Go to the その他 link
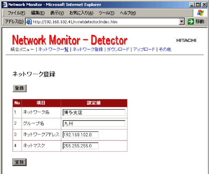Screen dimensions: 209x174 pos(165,49)
